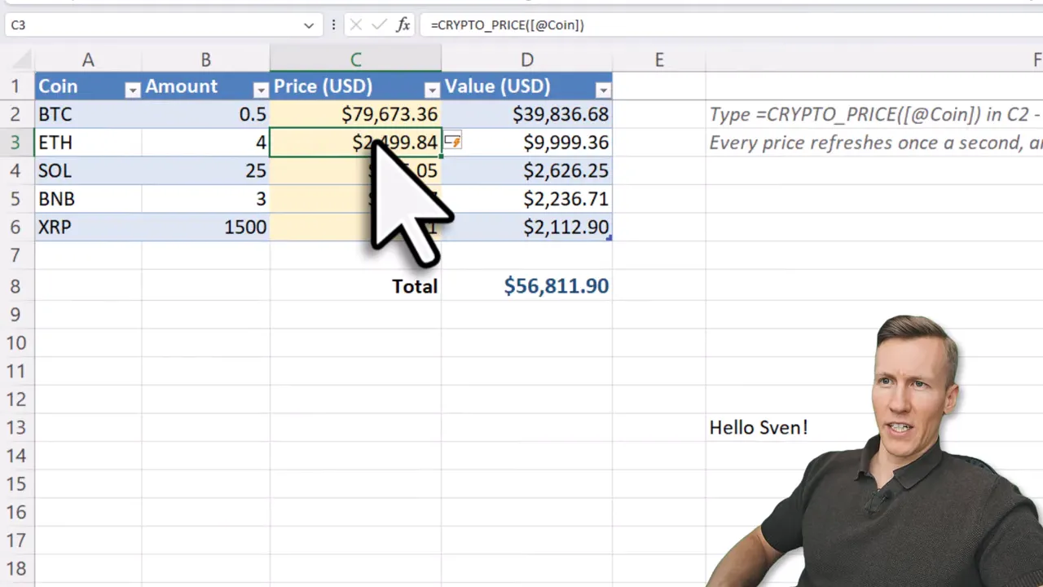Select column C header
This screenshot has height=587, width=1043.
(356, 60)
